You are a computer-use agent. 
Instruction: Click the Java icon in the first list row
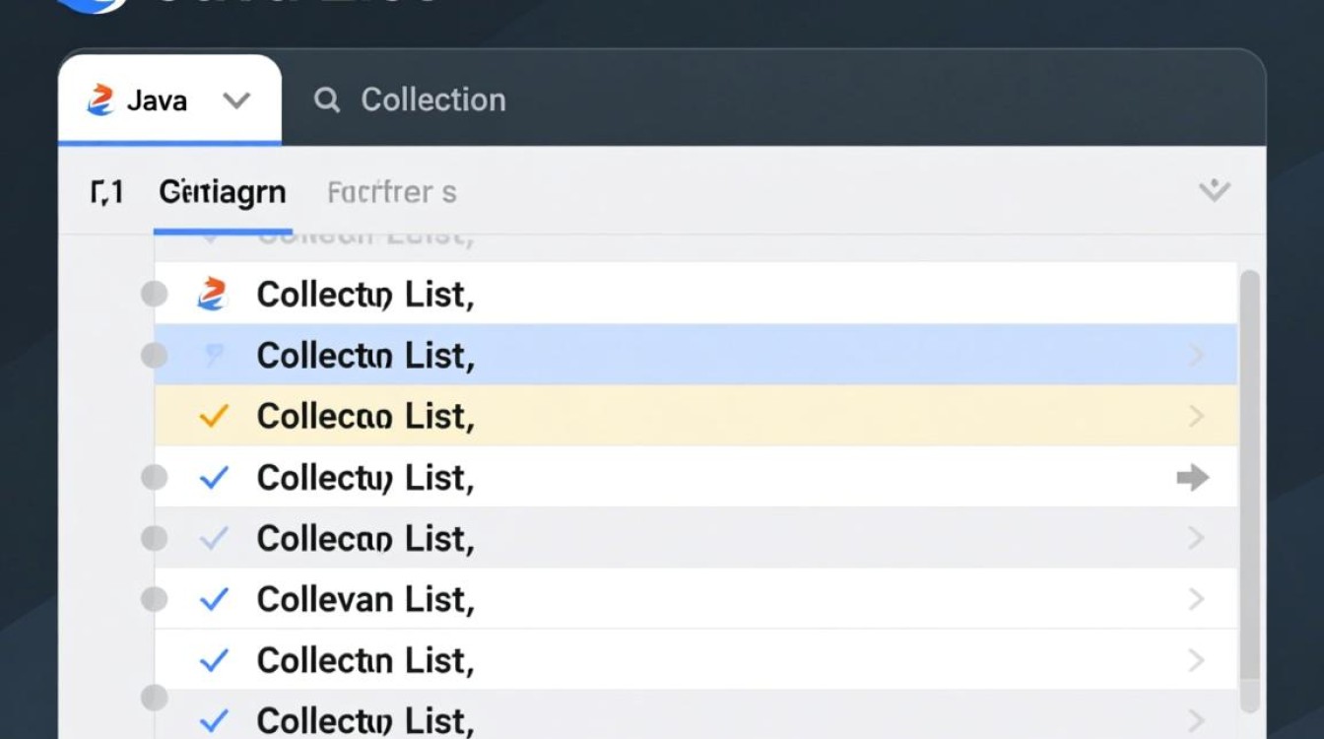point(212,294)
